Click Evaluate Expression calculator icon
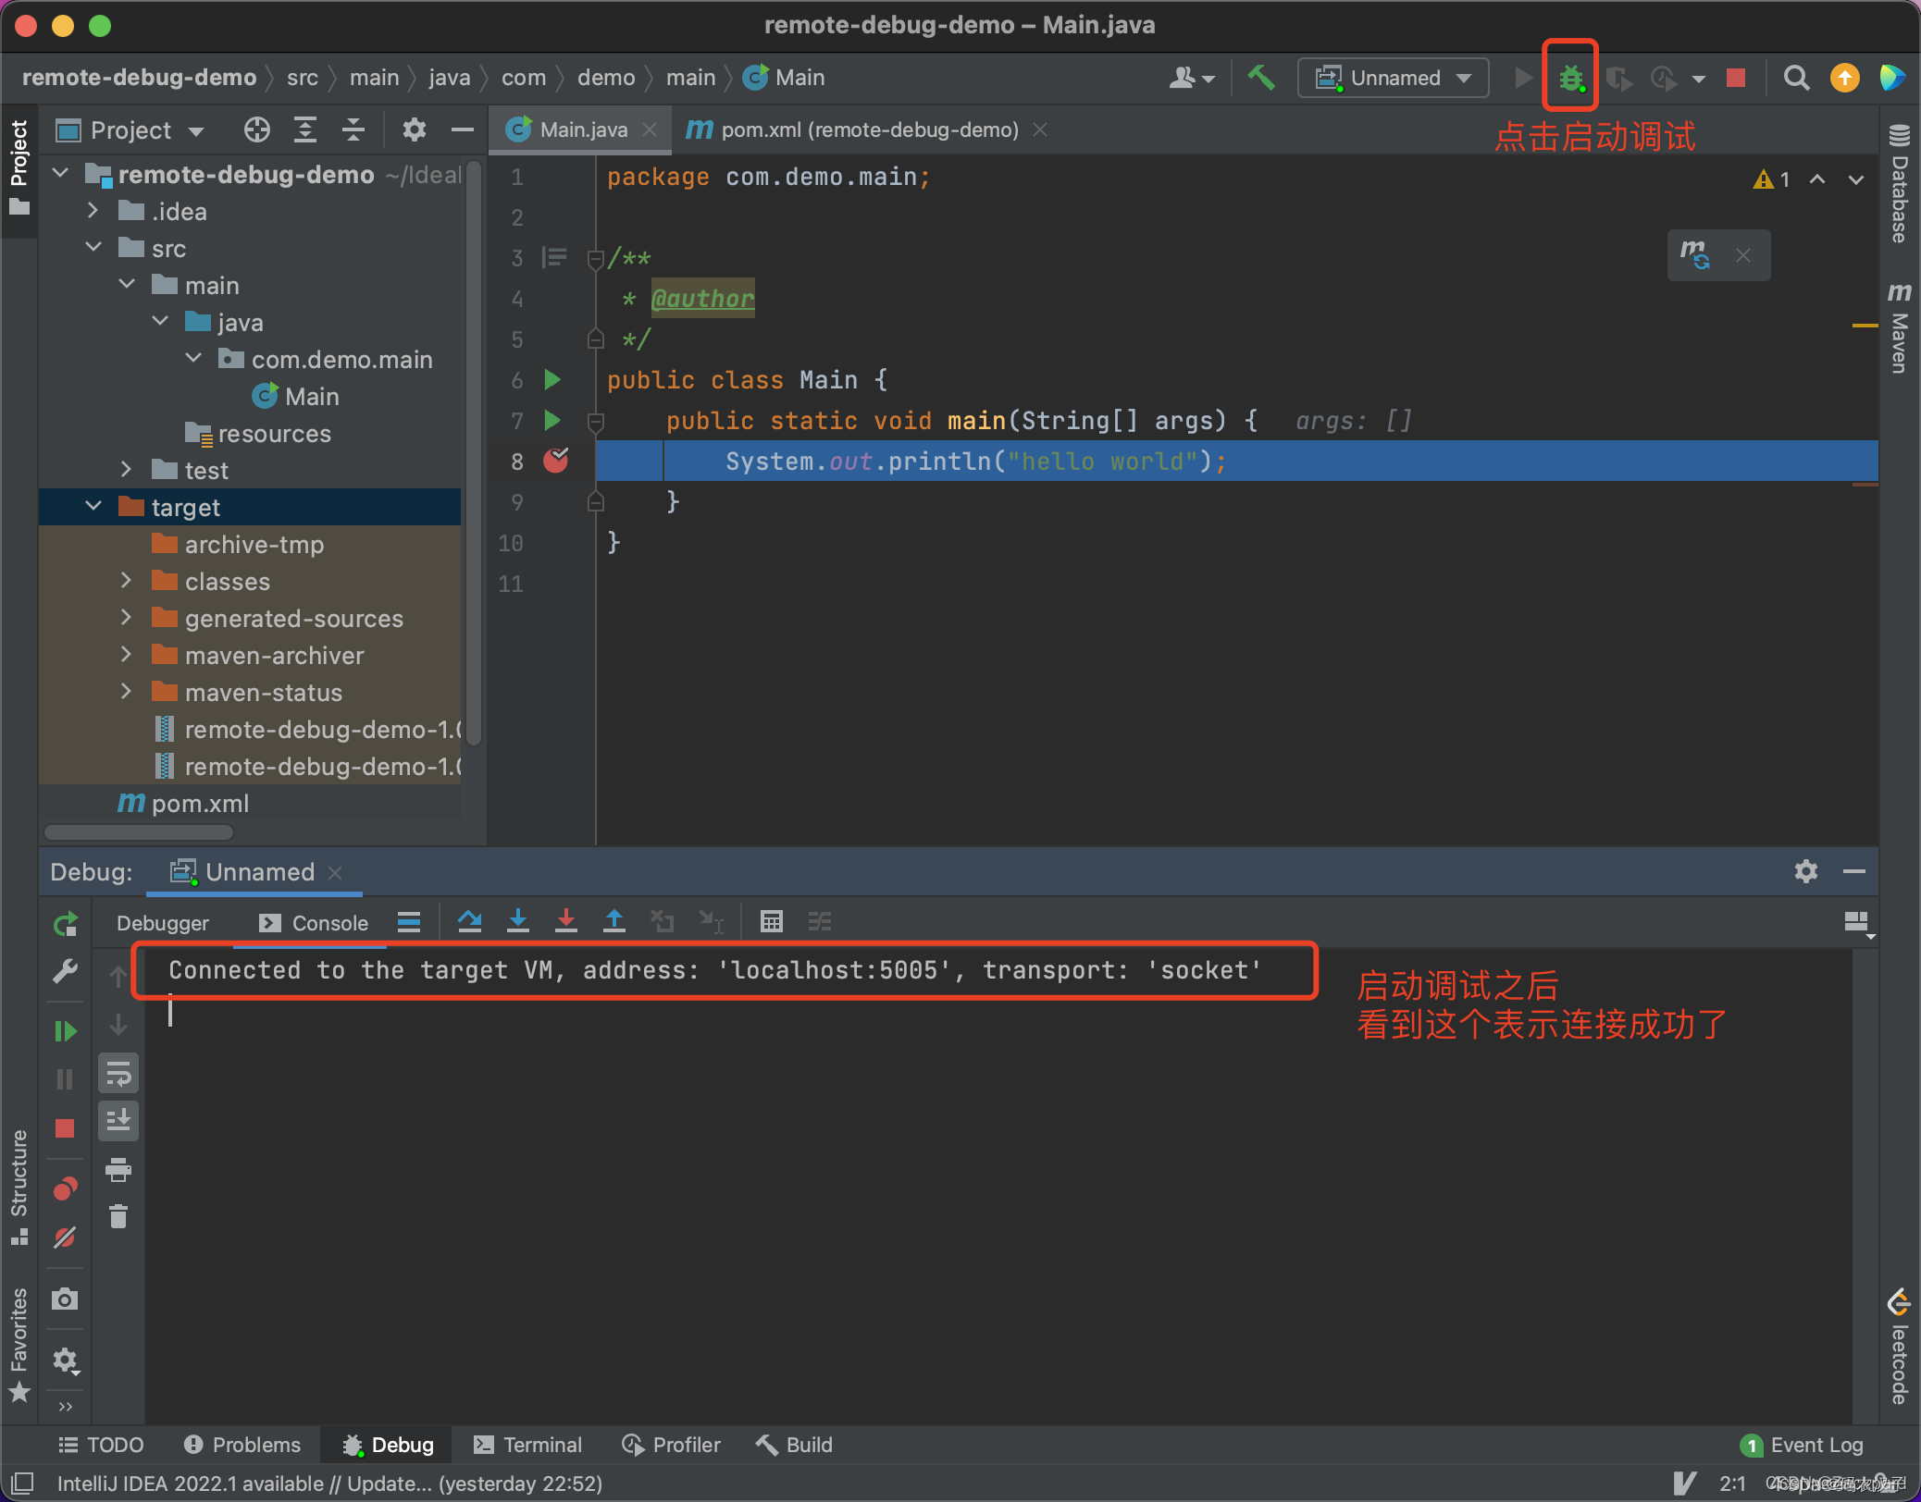The image size is (1921, 1502). pyautogui.click(x=771, y=921)
